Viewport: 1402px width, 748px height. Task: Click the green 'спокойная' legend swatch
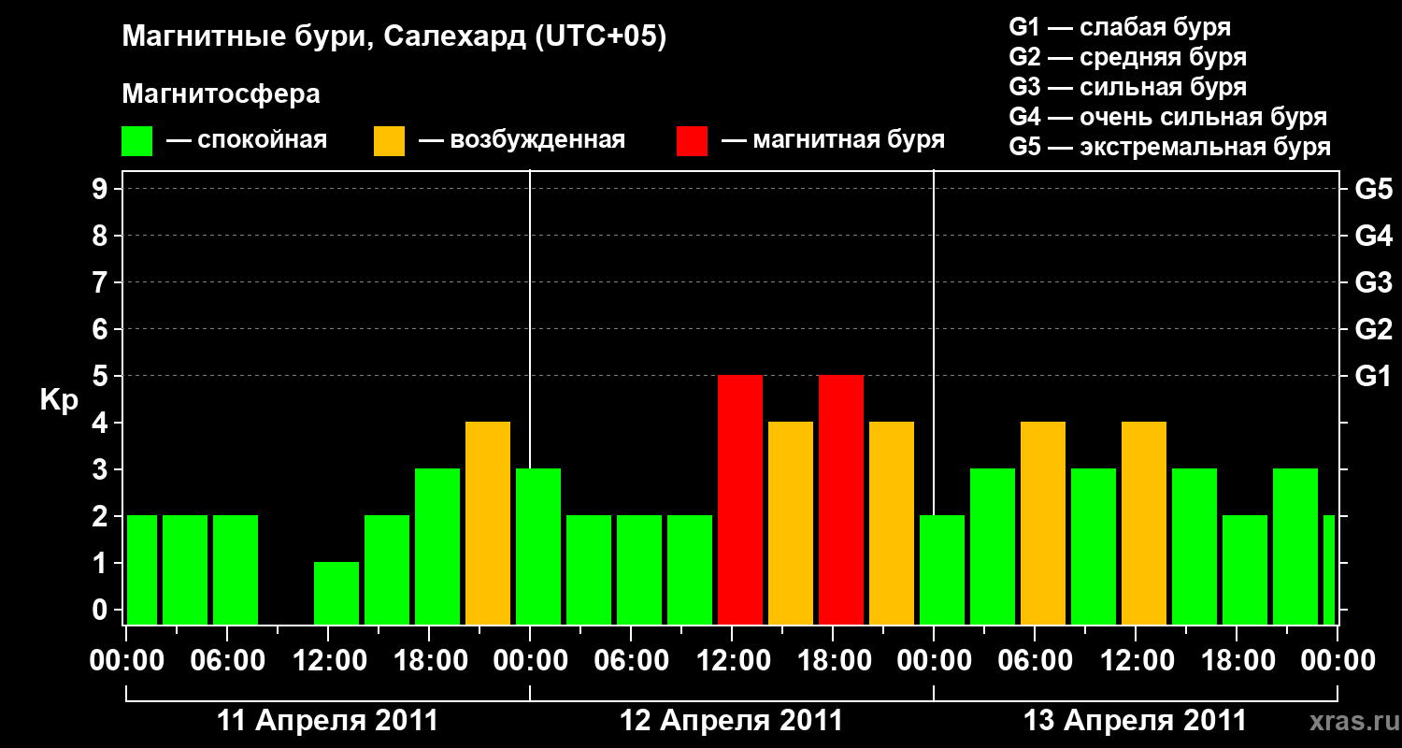[137, 141]
